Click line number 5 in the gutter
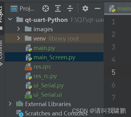 tap(113, 72)
